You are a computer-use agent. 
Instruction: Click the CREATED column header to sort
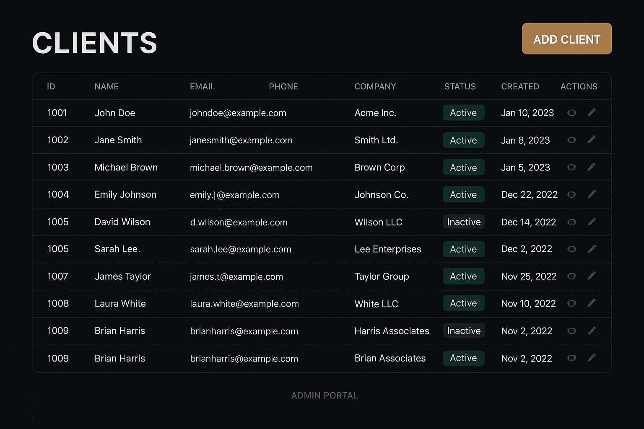pos(520,86)
